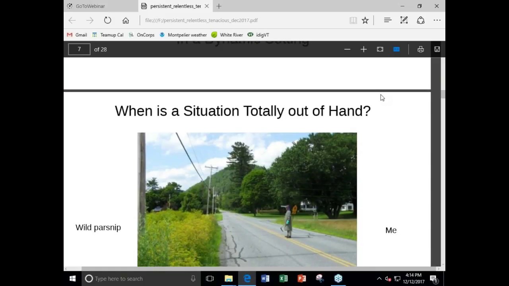Zoom out the PDF document
This screenshot has width=509, height=286.
pos(347,49)
